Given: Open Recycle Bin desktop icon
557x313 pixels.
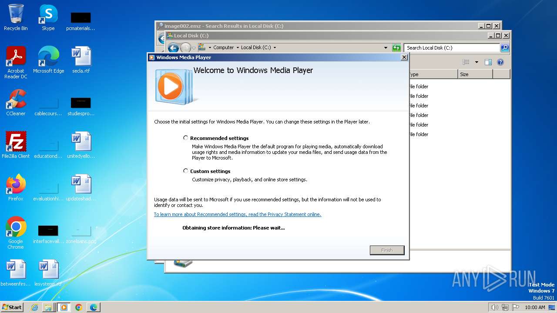Looking at the screenshot, I should [16, 18].
